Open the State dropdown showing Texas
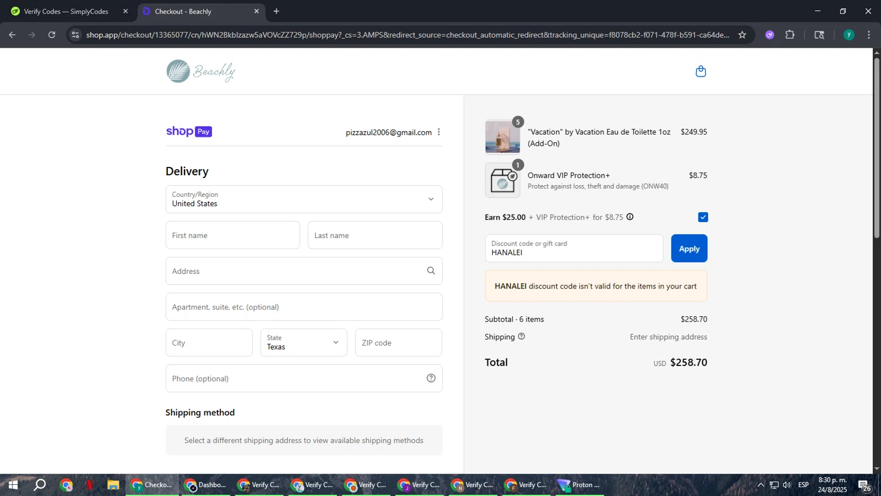This screenshot has width=881, height=496. click(x=304, y=343)
